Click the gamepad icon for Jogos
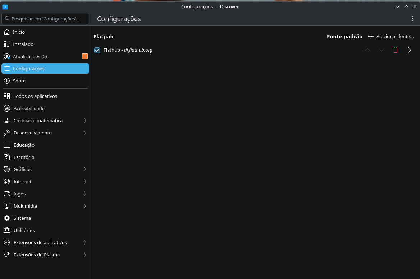 [x=6, y=194]
